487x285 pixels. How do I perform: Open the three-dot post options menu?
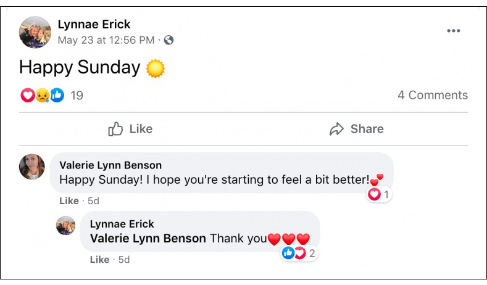[x=454, y=31]
